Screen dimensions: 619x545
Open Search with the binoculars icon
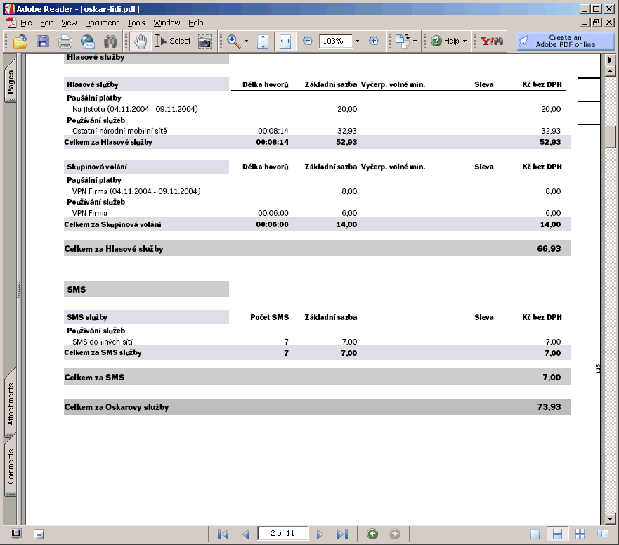tap(110, 41)
